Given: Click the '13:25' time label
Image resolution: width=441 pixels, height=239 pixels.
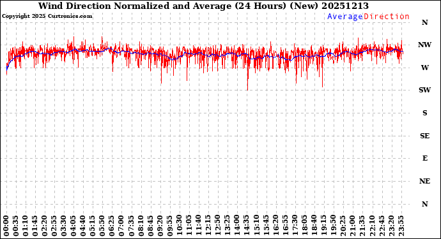Looking at the screenshot, I should coord(227,226).
